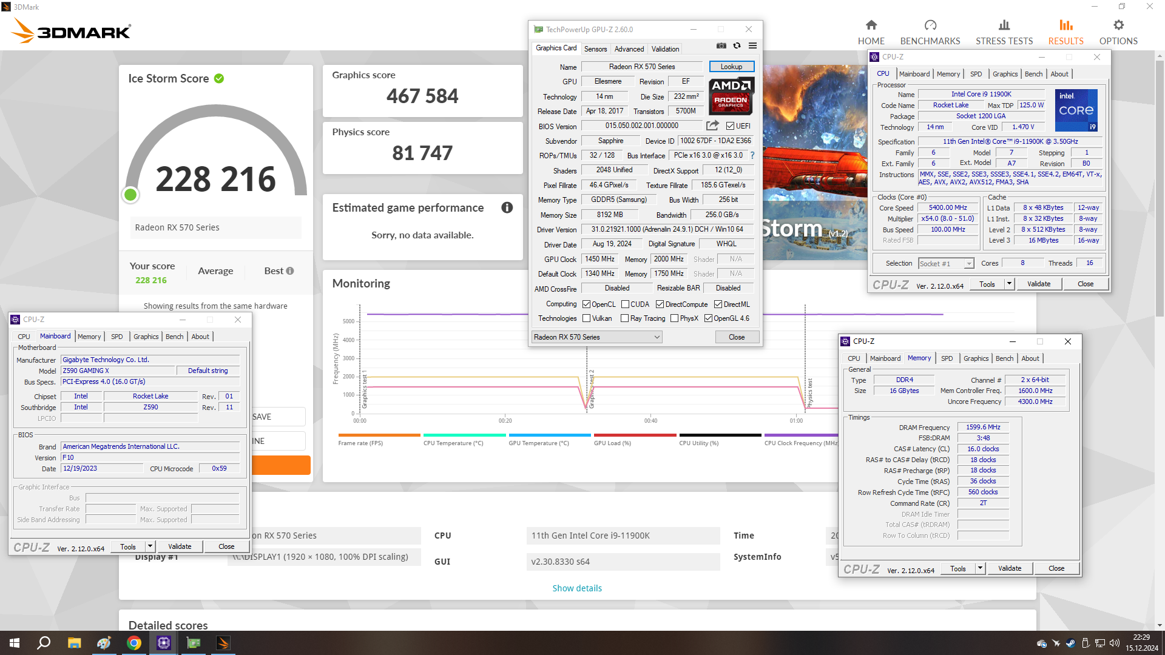This screenshot has width=1165, height=655.
Task: Toggle the PhysX checkbox
Action: point(674,318)
